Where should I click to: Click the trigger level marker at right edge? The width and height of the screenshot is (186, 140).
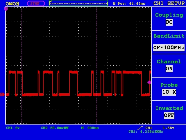(149, 82)
